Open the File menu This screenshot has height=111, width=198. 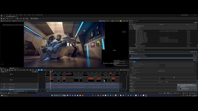[4, 15]
